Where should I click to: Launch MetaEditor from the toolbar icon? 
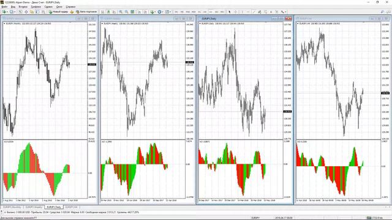[x=72, y=12]
